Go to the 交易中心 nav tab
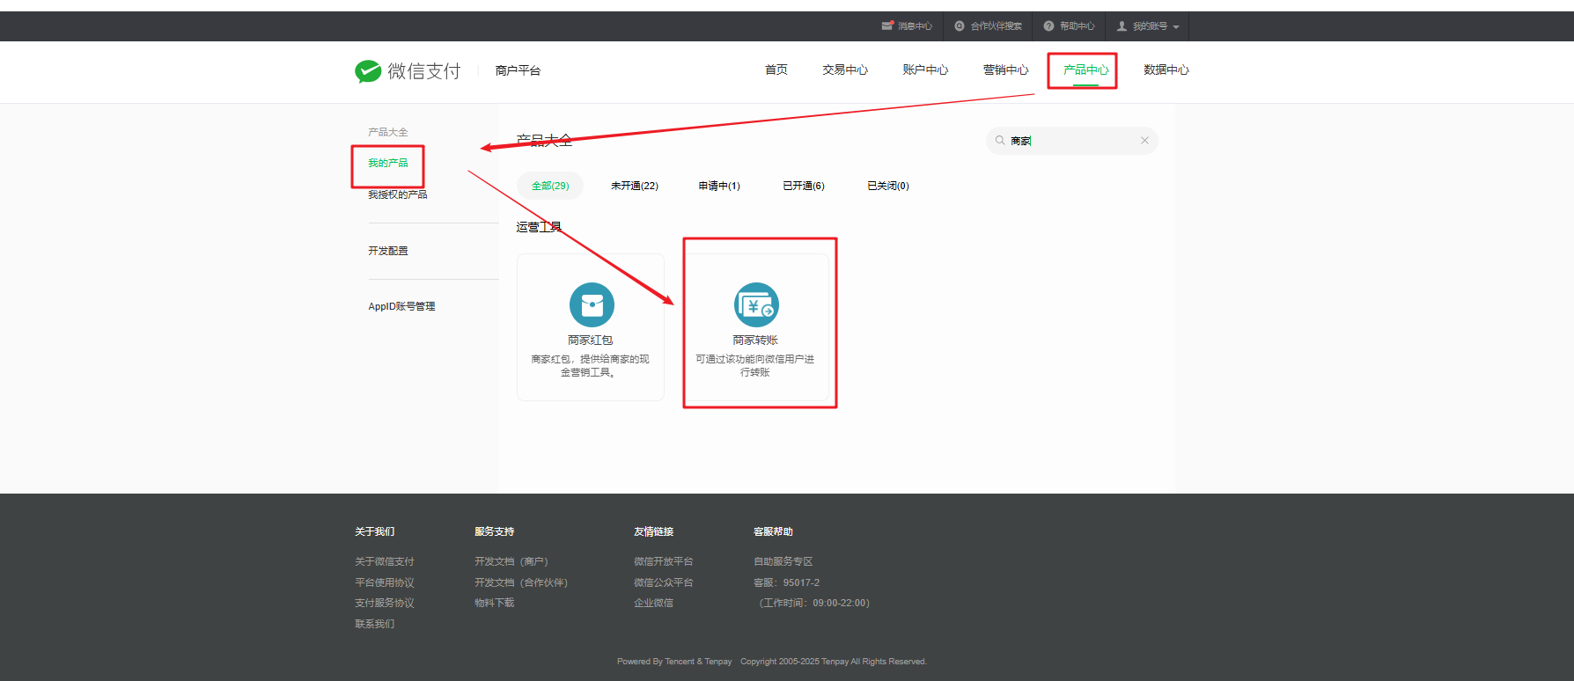Image resolution: width=1574 pixels, height=681 pixels. [844, 70]
